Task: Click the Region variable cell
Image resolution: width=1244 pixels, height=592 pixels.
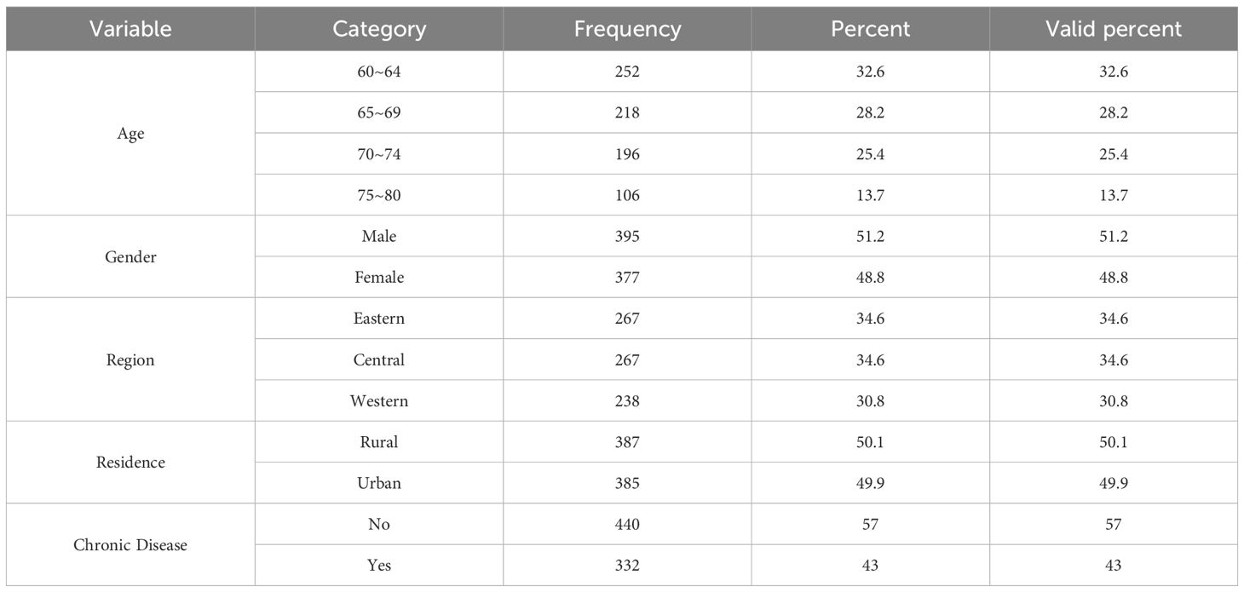Action: point(130,359)
